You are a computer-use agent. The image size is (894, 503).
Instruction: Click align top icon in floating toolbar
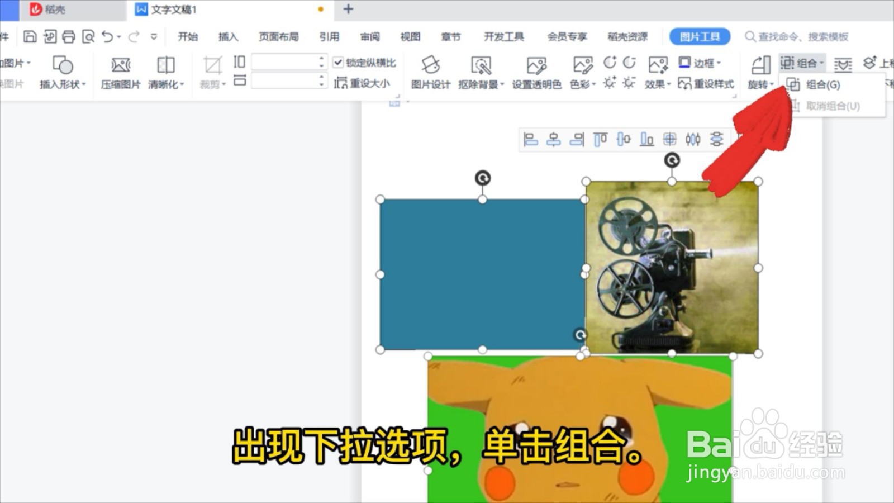click(600, 139)
